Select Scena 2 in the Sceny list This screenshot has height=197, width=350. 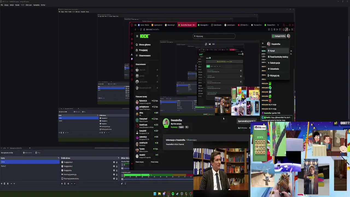point(30,166)
